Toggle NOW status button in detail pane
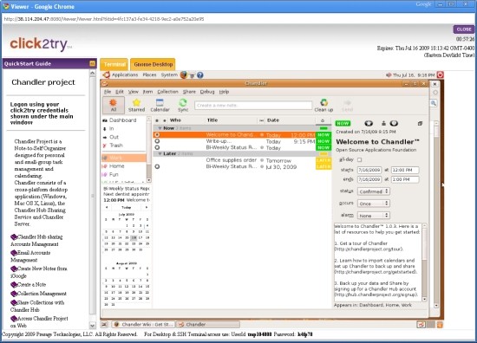The image size is (477, 343). (x=343, y=123)
